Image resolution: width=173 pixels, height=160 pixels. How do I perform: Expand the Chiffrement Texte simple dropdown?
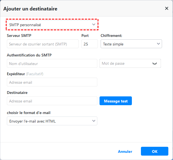[131, 44]
